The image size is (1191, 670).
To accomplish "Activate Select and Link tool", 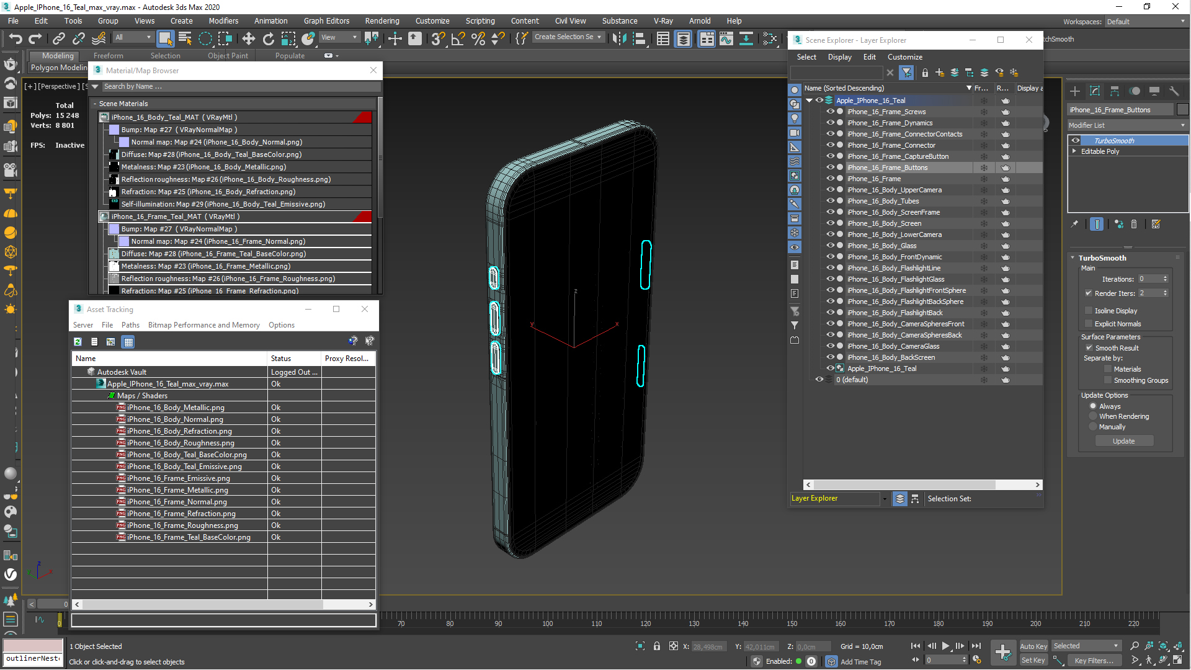I will pyautogui.click(x=59, y=39).
